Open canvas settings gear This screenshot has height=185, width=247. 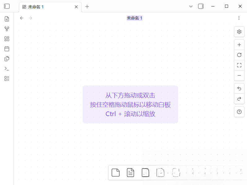click(x=239, y=32)
